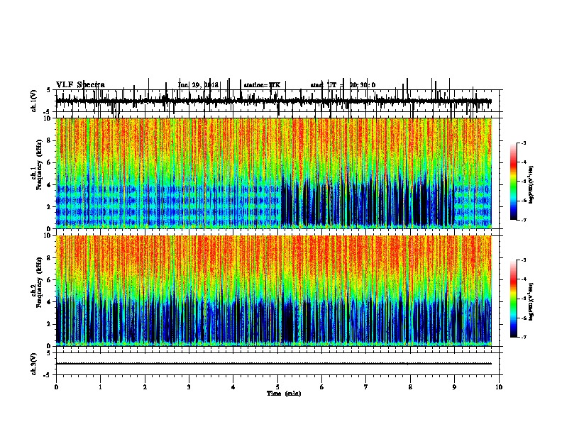Select the 'Time (min)' x-axis label

[284, 394]
